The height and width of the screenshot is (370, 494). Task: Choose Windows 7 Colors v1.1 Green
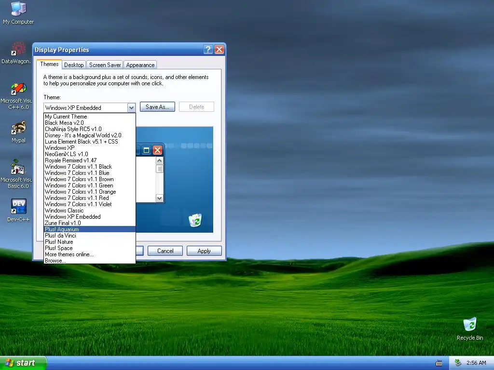(89, 185)
